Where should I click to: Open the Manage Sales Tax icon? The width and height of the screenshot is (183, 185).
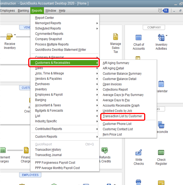point(115,37)
